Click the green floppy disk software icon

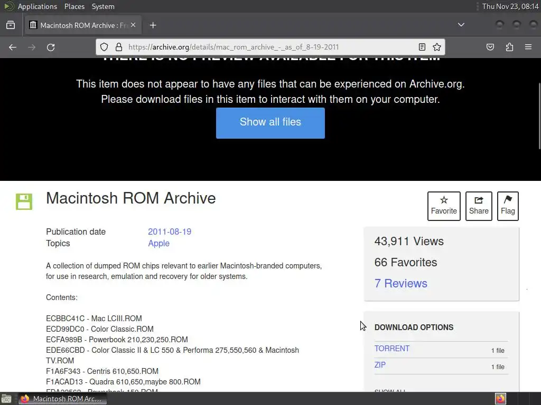[24, 201]
